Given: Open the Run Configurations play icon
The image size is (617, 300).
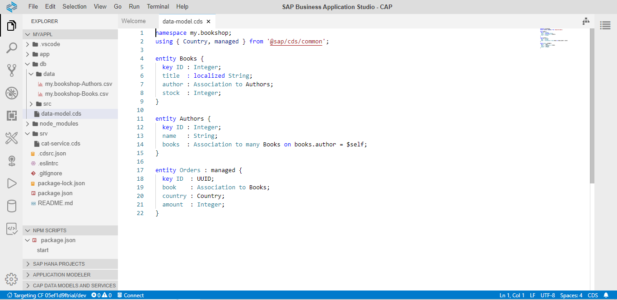Looking at the screenshot, I should (x=11, y=183).
